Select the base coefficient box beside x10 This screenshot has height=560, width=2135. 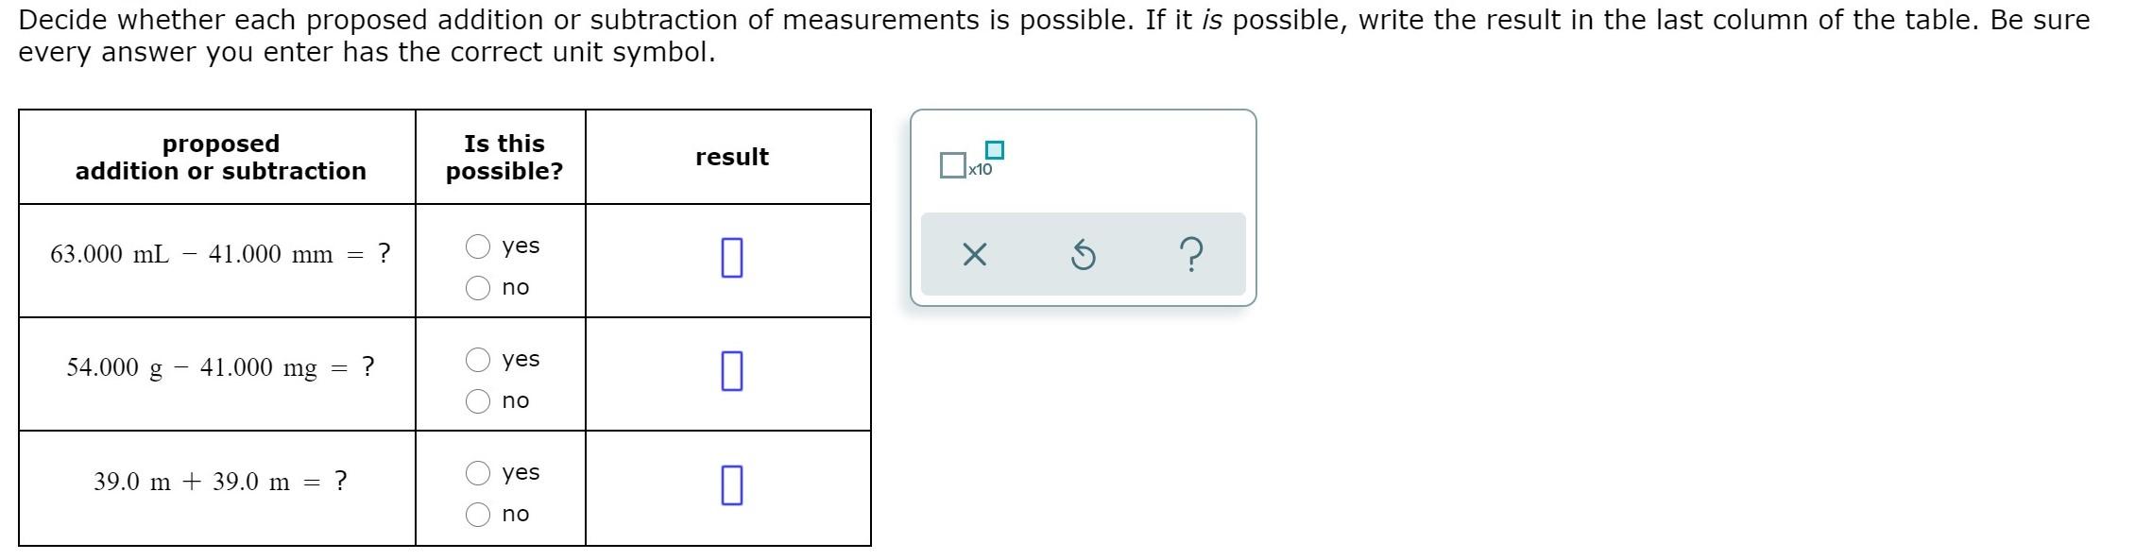[952, 165]
